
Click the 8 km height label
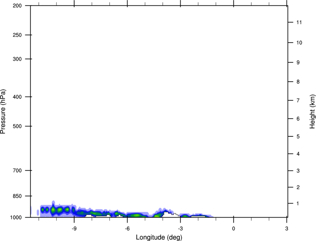coord(298,82)
